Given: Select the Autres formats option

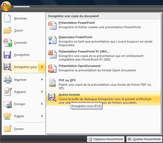Looking at the screenshot, I should pos(103,98).
